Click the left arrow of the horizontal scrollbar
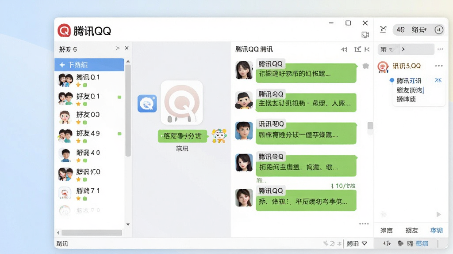 point(58,233)
